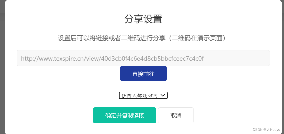
Task: Confirm with 确定并复制链接 button
Action: 124,115
